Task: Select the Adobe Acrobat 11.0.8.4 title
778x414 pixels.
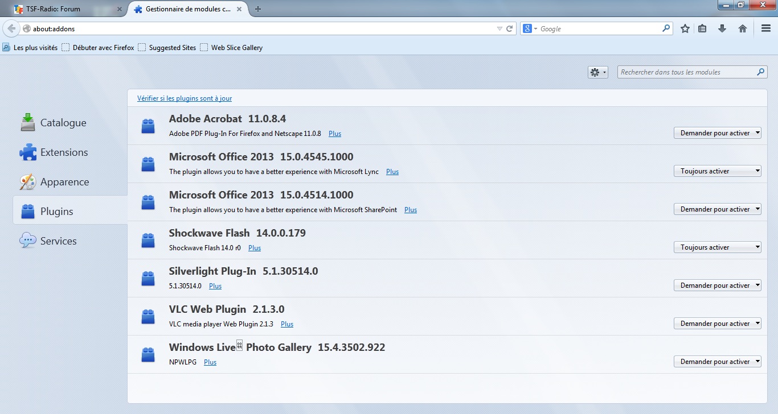Action: (227, 119)
